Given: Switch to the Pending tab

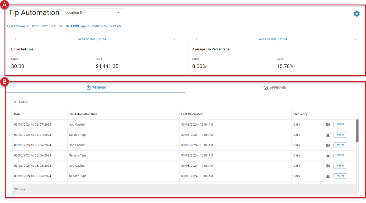Looking at the screenshot, I should tap(96, 88).
